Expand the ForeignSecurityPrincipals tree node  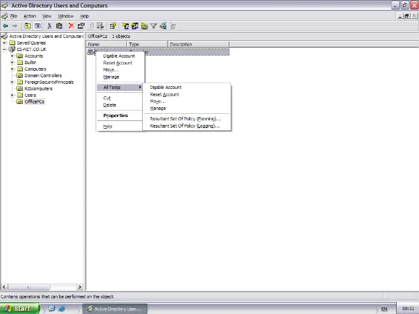click(12, 82)
